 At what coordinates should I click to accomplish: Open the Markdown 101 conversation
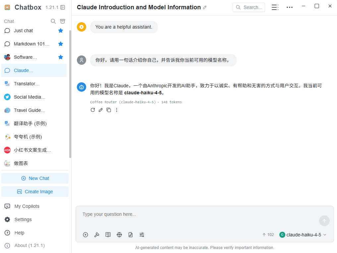pos(34,44)
